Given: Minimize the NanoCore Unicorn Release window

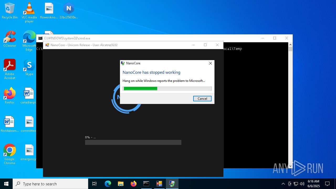Looking at the screenshot, I should click(193, 45).
